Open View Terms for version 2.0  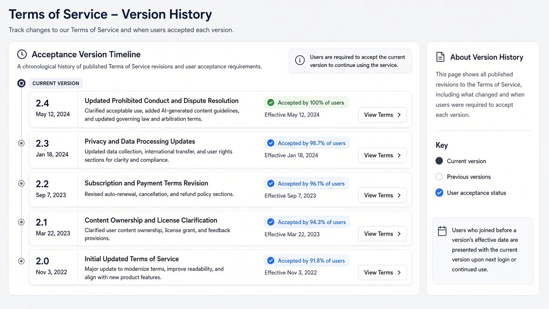click(382, 273)
